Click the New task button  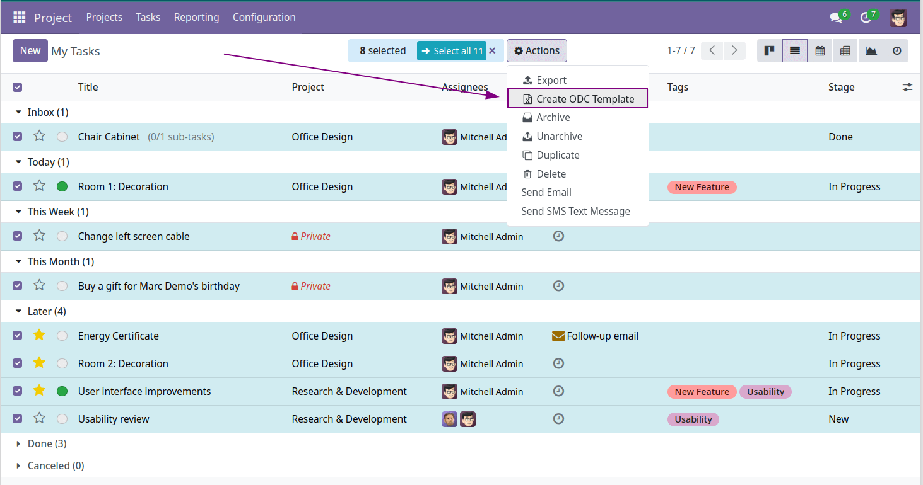click(x=30, y=50)
